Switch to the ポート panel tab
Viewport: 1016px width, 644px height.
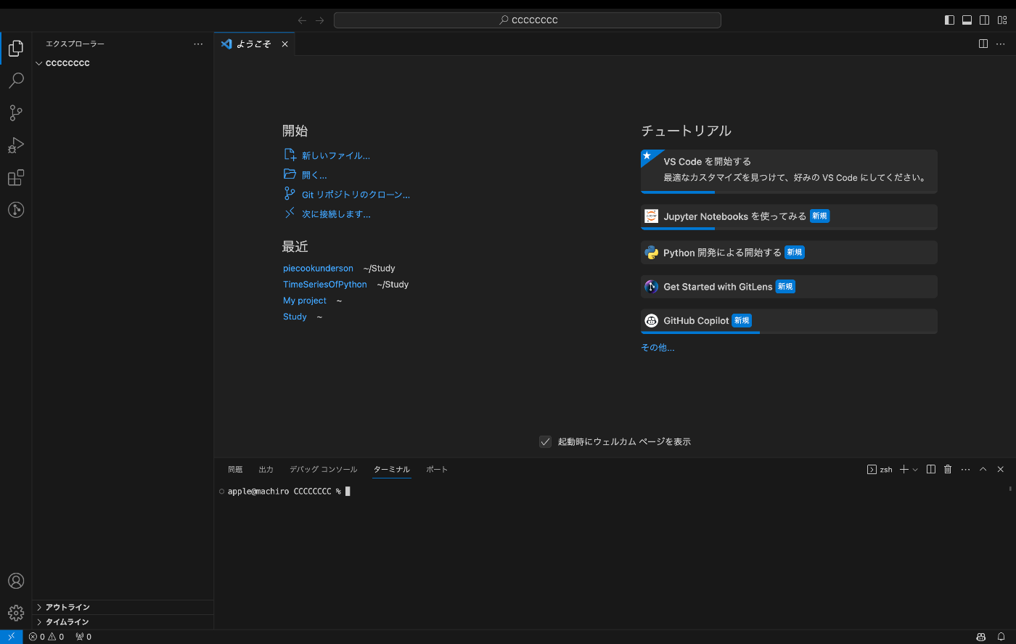(437, 470)
